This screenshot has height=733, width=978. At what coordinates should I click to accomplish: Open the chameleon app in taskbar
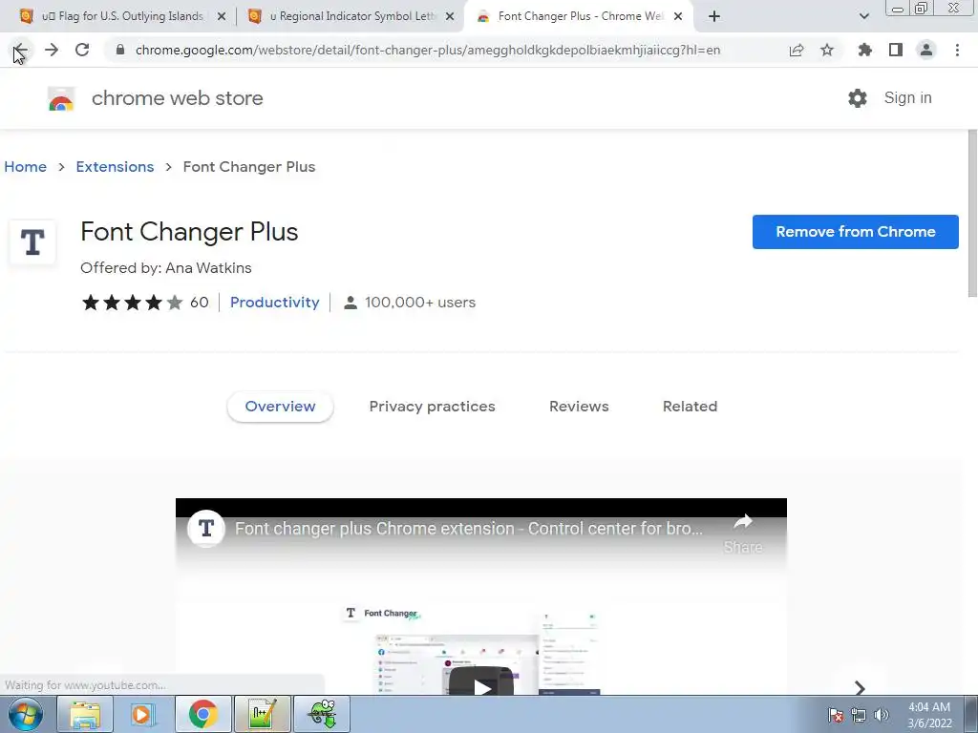point(322,714)
